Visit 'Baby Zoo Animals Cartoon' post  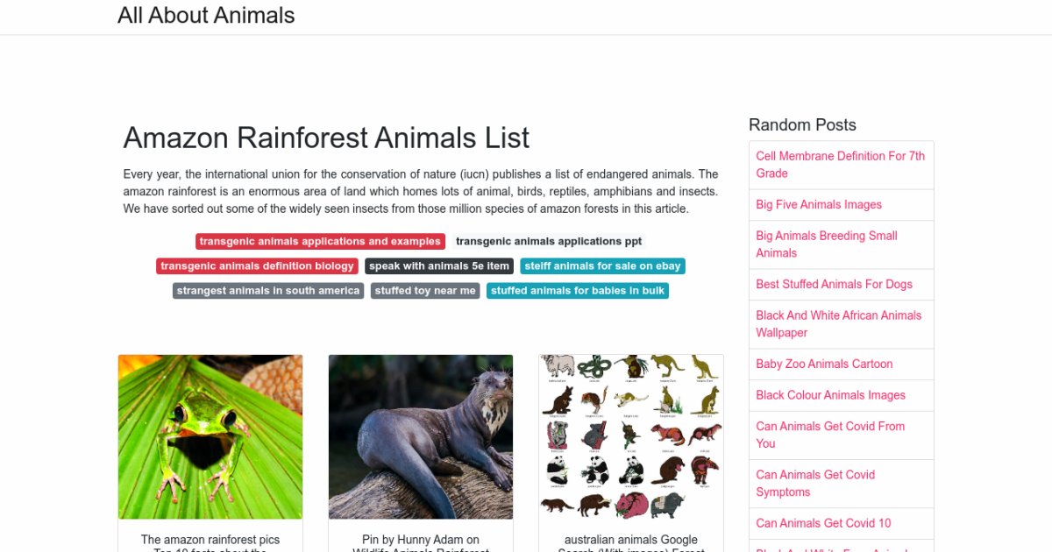pyautogui.click(x=824, y=364)
